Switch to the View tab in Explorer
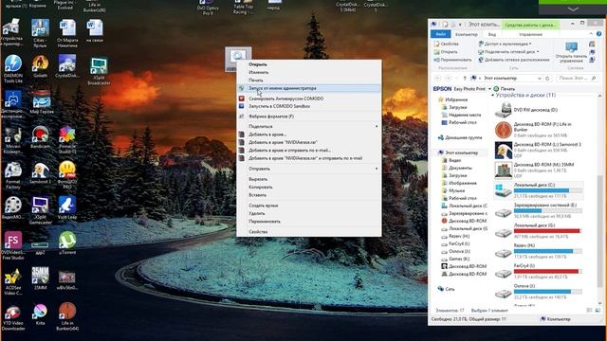This screenshot has height=341, width=607. pos(492,34)
